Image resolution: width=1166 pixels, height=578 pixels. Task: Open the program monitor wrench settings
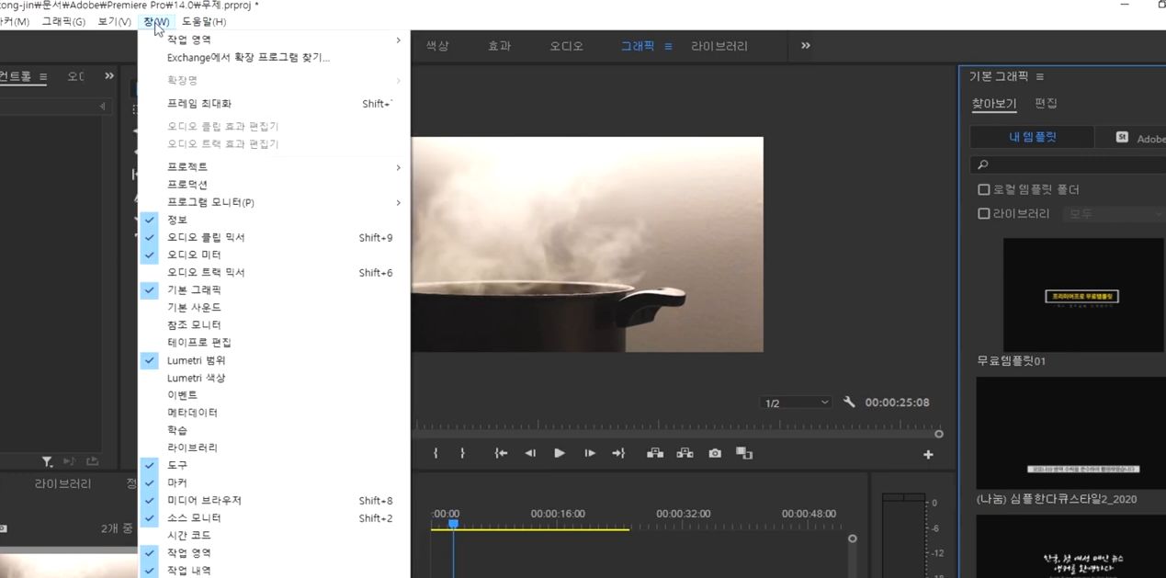(849, 402)
